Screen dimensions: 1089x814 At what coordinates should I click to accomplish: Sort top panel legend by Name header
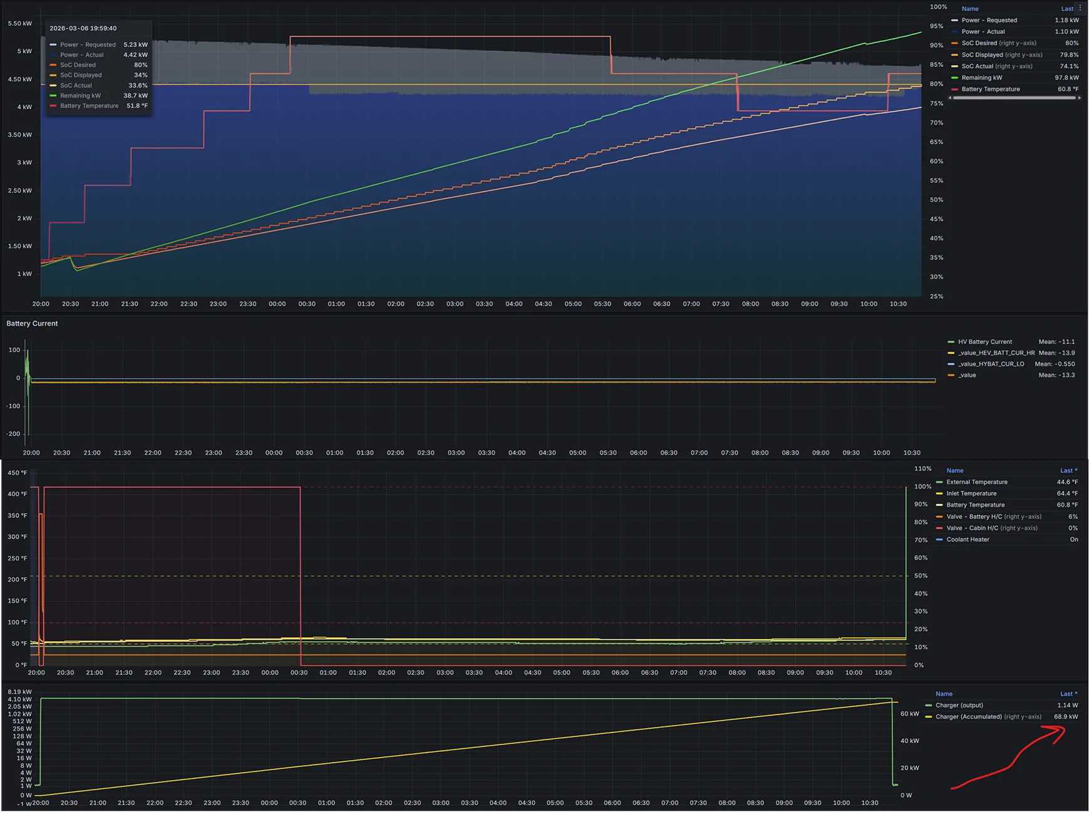(x=969, y=9)
